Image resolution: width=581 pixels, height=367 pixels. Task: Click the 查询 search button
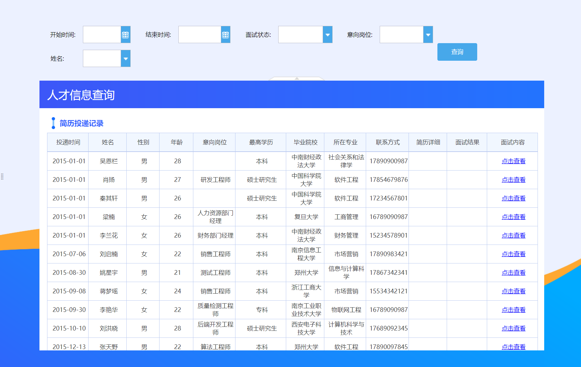click(x=457, y=52)
